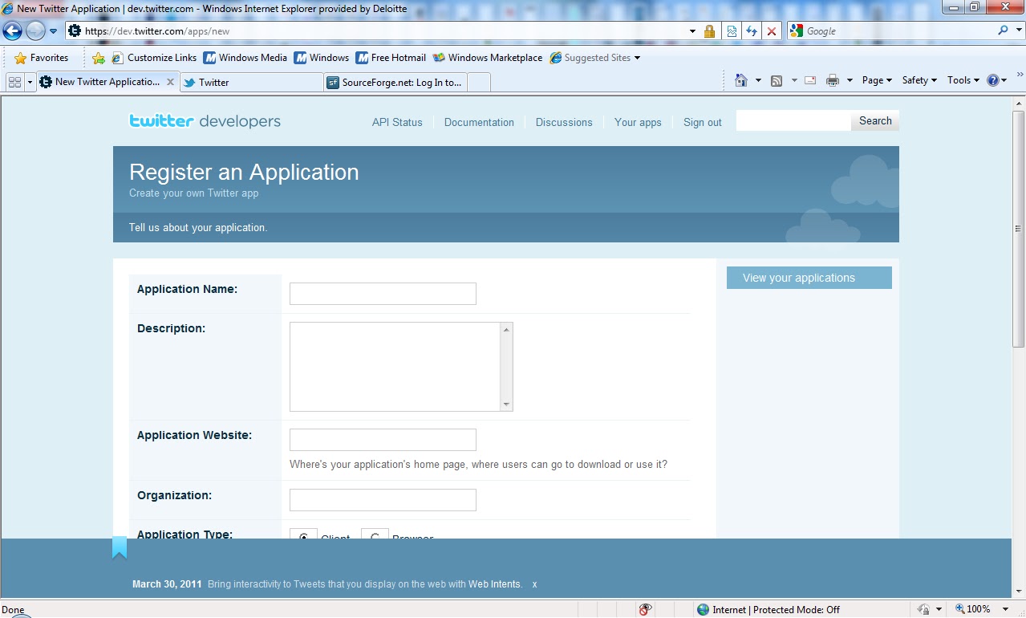Click the Search button
The width and height of the screenshot is (1026, 618).
[x=875, y=121]
